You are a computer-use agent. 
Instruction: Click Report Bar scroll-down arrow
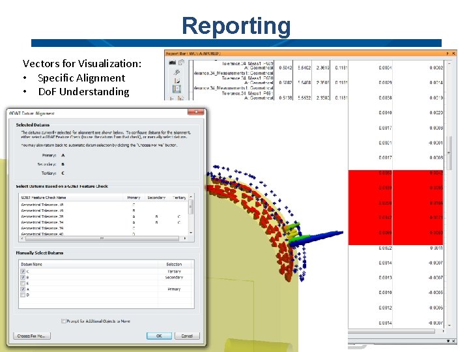[x=449, y=325]
